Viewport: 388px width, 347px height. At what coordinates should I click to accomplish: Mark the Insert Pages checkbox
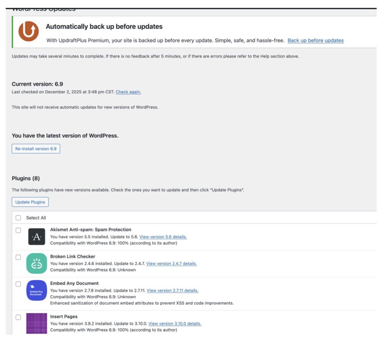[18, 317]
